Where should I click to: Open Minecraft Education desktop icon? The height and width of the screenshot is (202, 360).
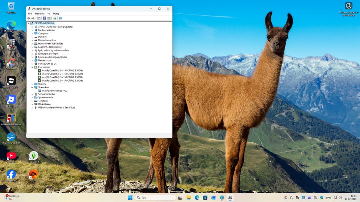click(x=11, y=120)
